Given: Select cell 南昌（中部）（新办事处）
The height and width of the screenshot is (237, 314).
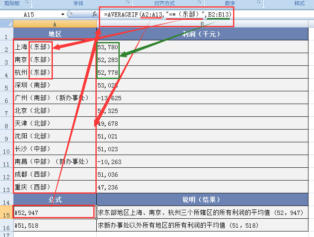Looking at the screenshot, I should [55, 161].
